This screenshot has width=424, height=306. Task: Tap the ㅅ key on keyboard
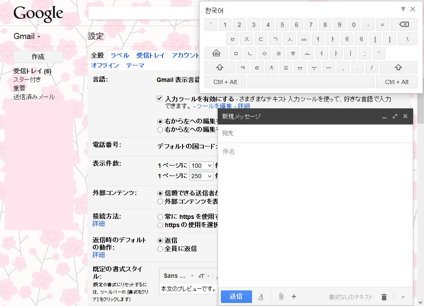click(290, 39)
